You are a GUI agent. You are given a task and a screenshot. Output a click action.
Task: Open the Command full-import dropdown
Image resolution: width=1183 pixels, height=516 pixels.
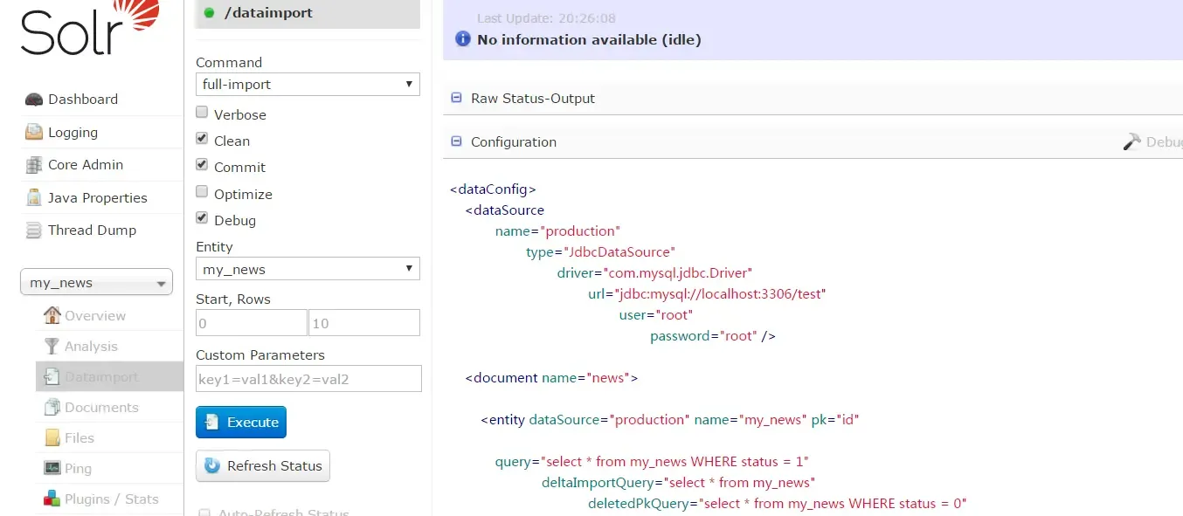(x=308, y=85)
